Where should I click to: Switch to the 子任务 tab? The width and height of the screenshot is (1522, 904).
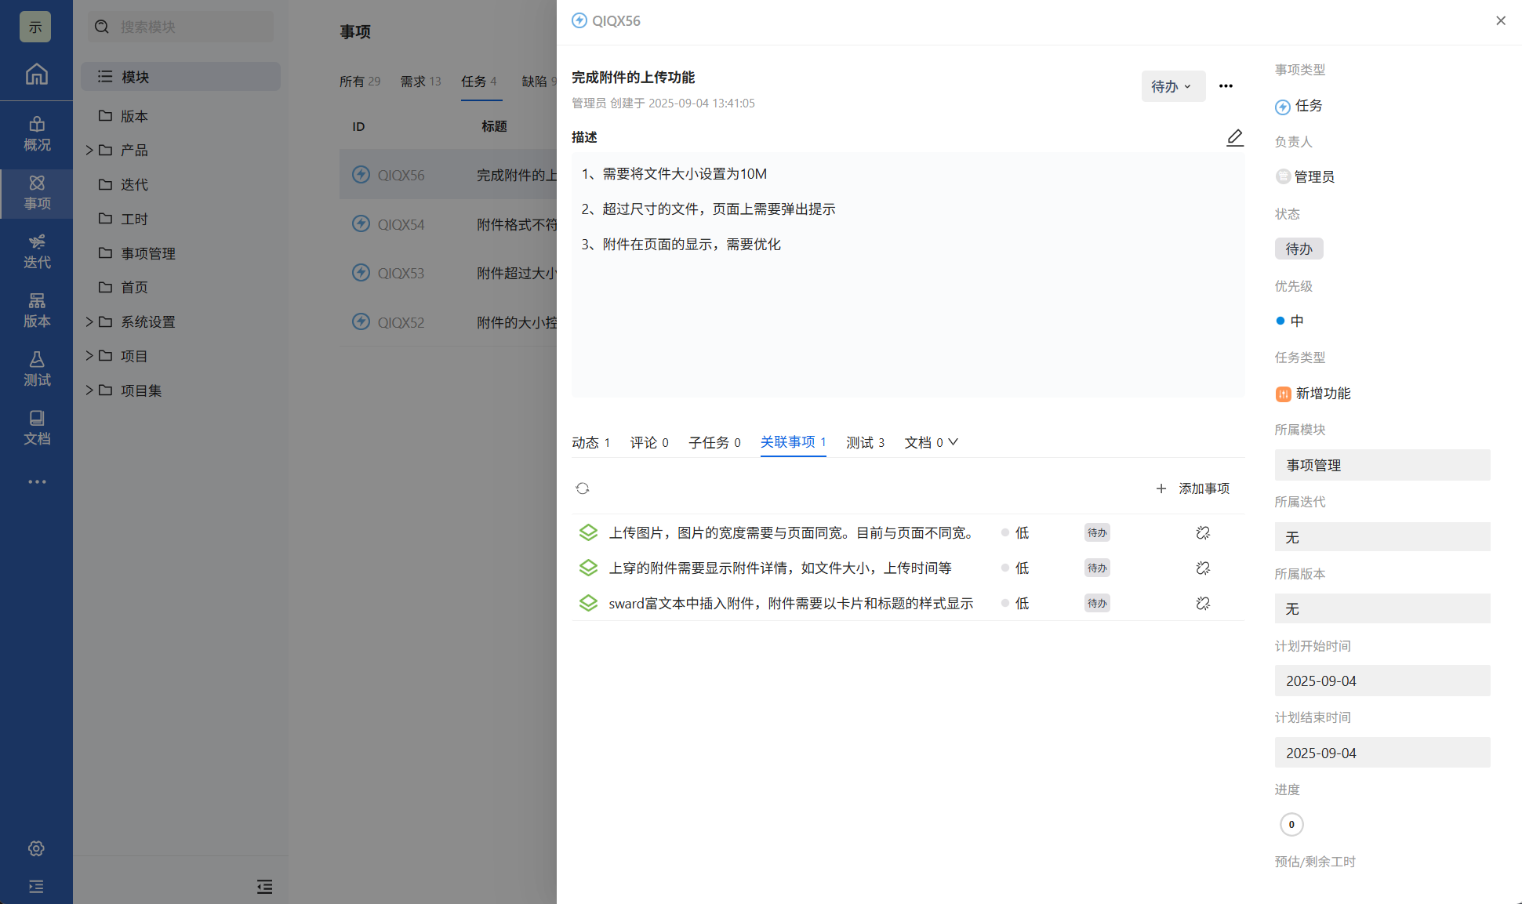pos(714,443)
